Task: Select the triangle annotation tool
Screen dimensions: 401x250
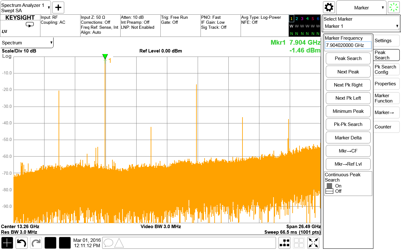Action: [119, 243]
